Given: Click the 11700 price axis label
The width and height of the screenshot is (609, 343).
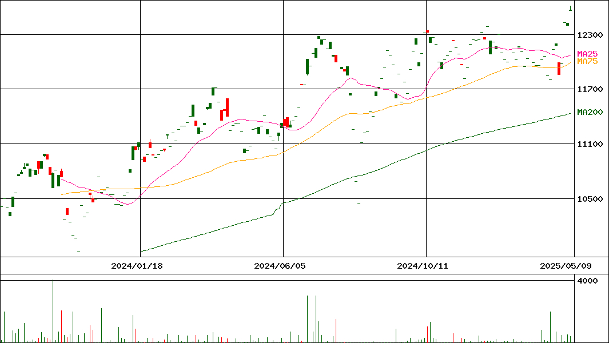Looking at the screenshot, I should 590,89.
